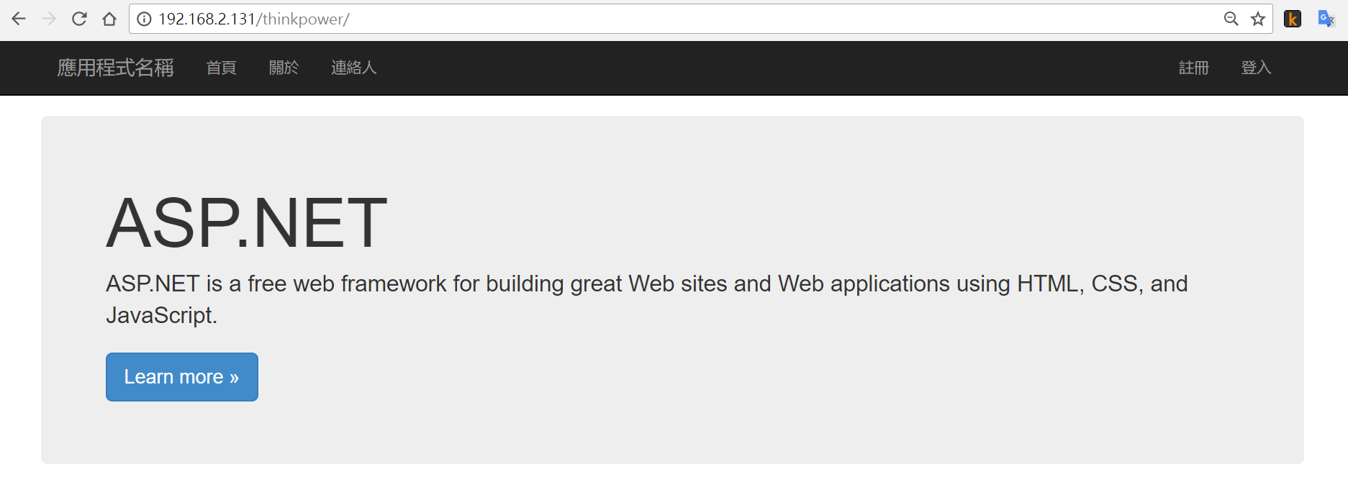Focus the address bar showing 192.168.2.131/thinkpower/
This screenshot has height=490, width=1348.
point(677,19)
